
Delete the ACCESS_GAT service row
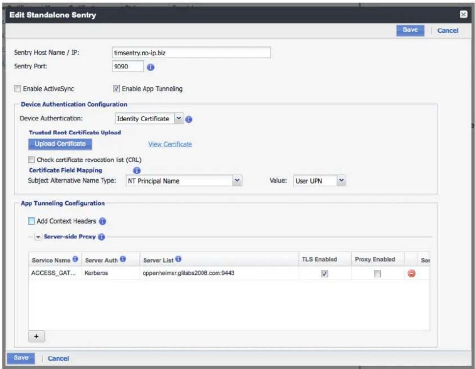[412, 273]
